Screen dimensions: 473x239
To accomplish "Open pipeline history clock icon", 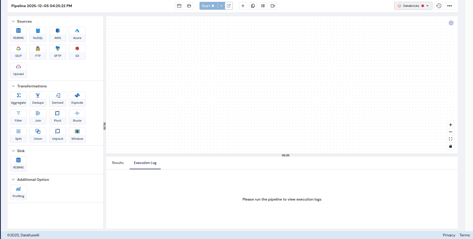I will click(x=438, y=6).
